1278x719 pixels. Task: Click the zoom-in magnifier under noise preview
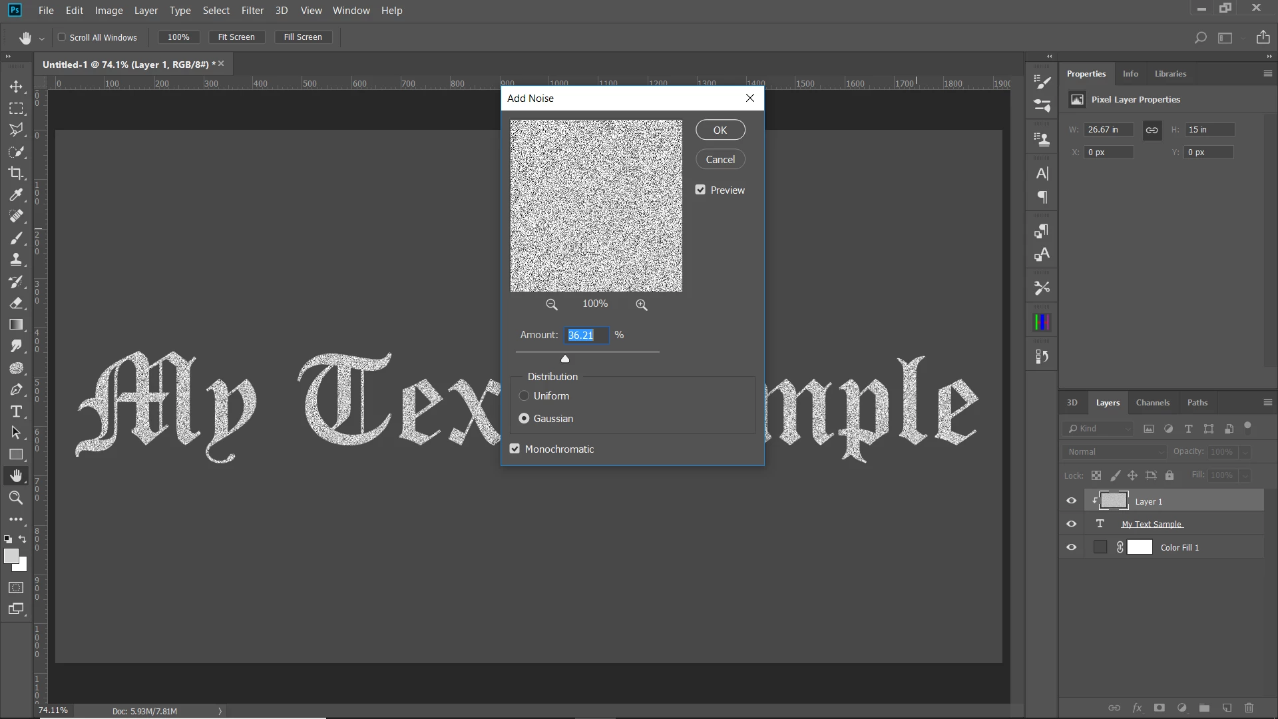pos(641,304)
